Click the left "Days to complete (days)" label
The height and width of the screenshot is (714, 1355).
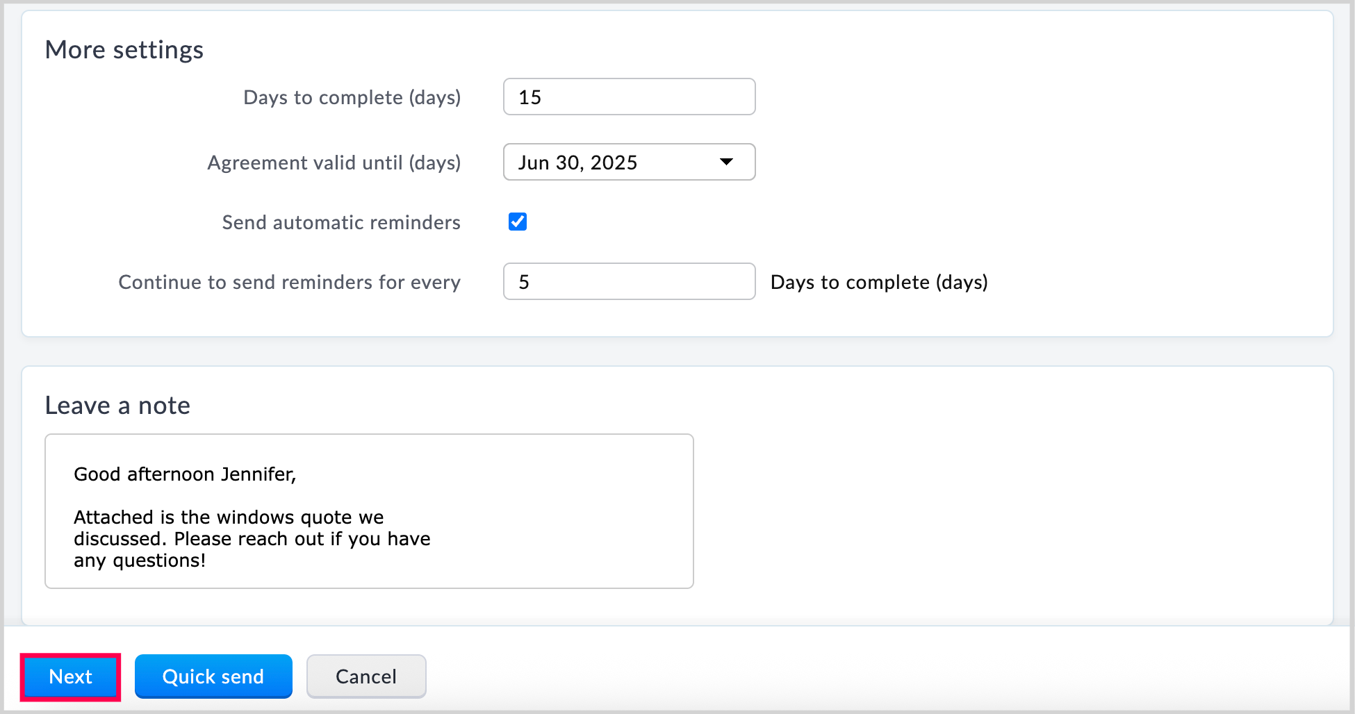(352, 97)
